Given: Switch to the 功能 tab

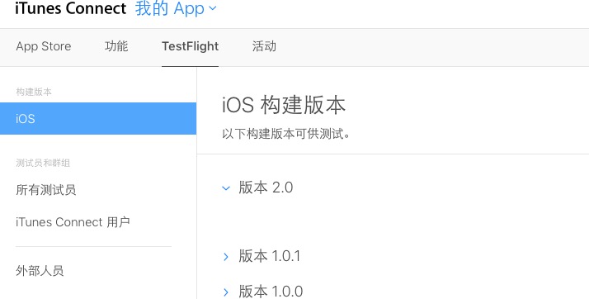Looking at the screenshot, I should [116, 46].
